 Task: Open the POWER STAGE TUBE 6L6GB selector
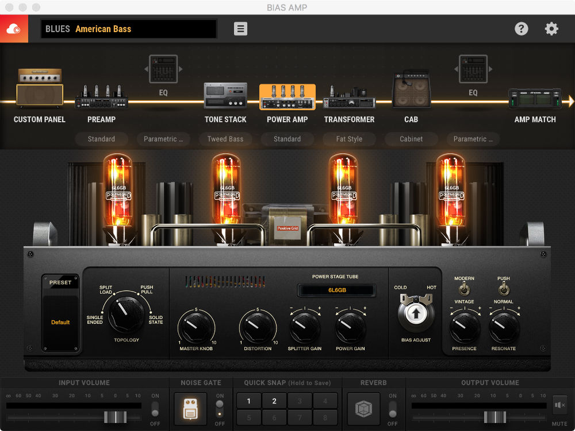point(336,290)
